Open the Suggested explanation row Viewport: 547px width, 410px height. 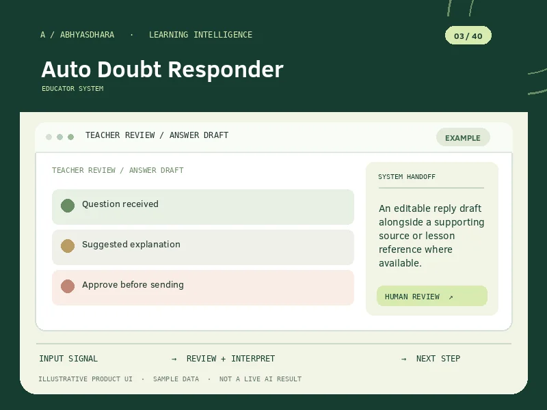(203, 247)
